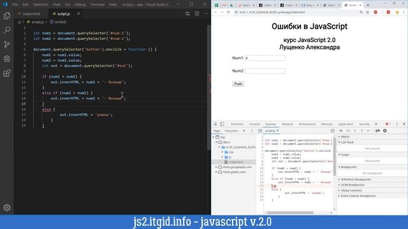Switch to the DevTools Performance tab
Image resolution: width=408 pixels, height=229 pixels.
(x=307, y=124)
